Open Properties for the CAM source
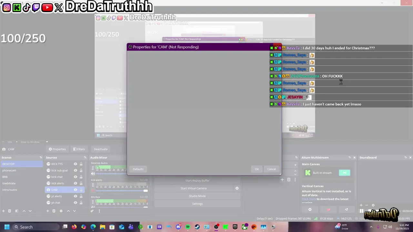 (57, 149)
